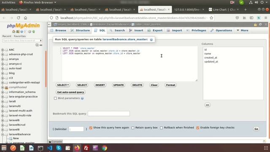Open the Favorites tab in sidebar

pyautogui.click(x=20, y=36)
